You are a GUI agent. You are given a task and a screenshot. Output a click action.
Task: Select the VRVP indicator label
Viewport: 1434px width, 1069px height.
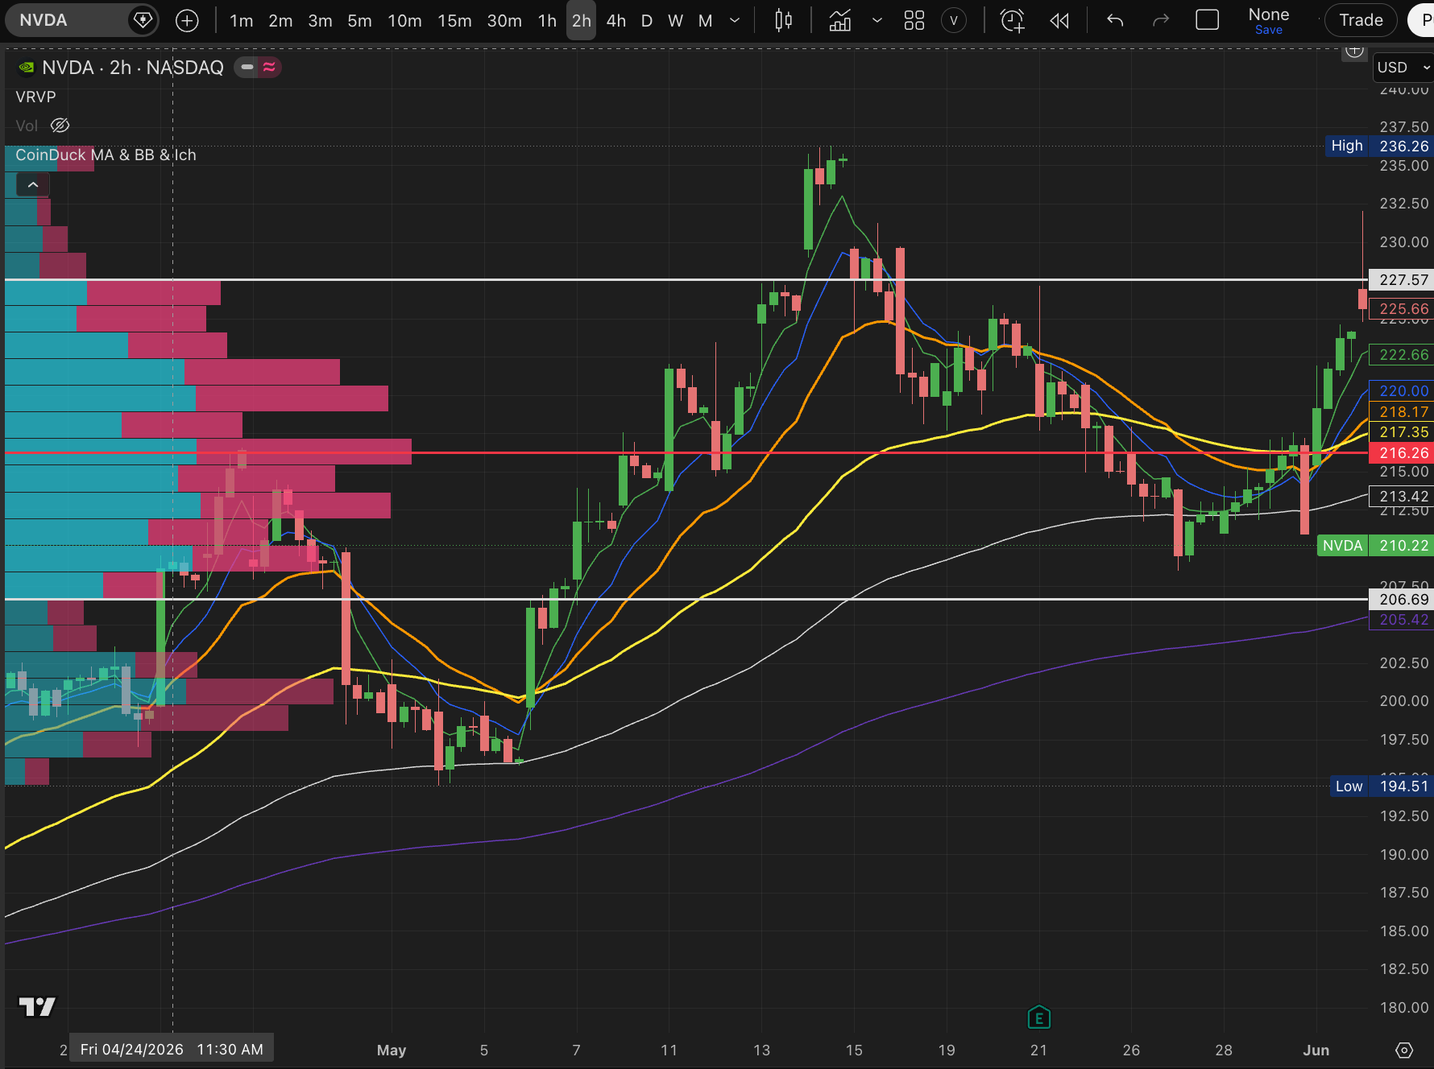click(35, 97)
